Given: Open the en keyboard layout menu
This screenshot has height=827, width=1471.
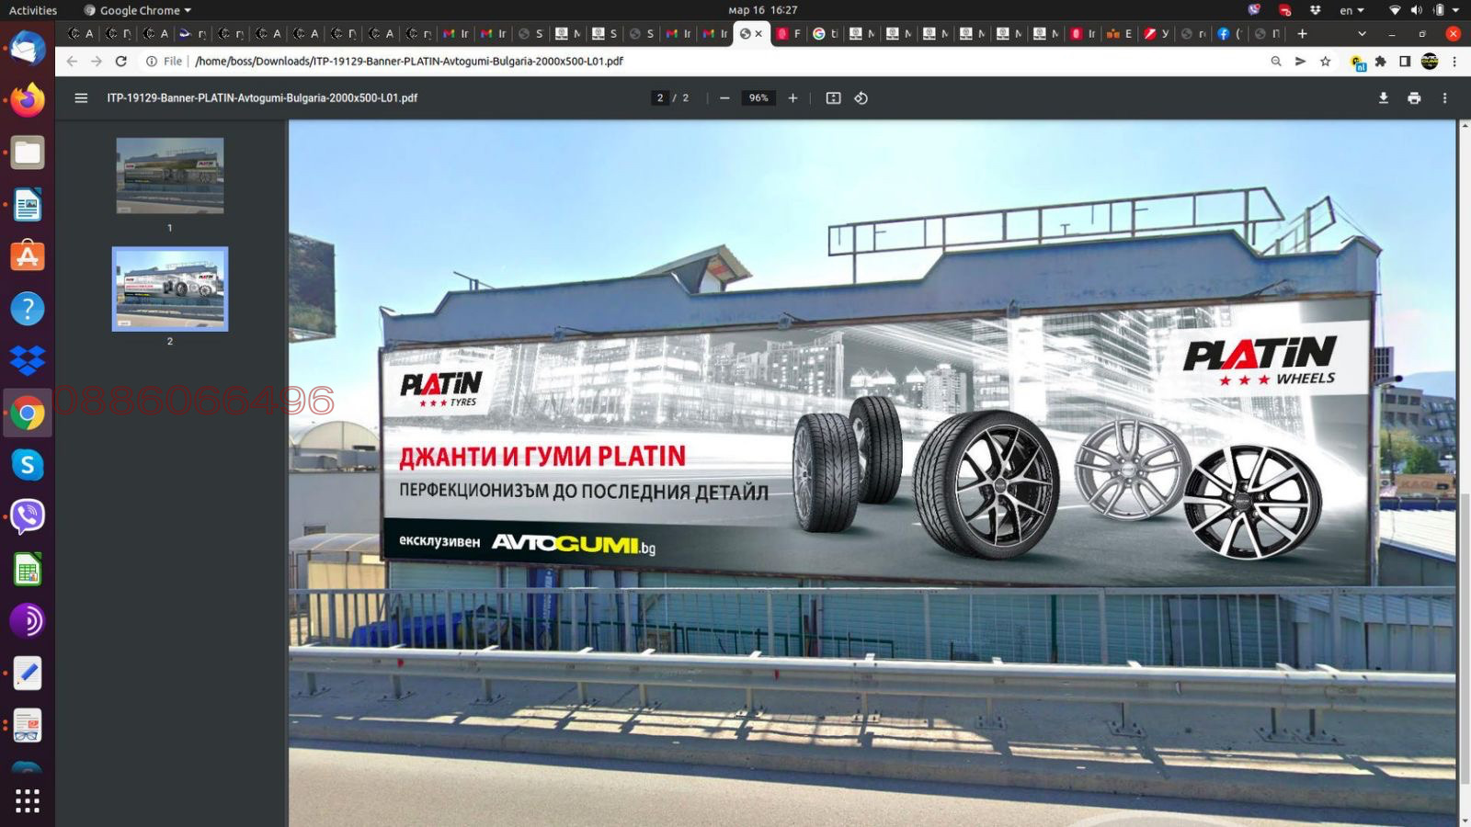Looking at the screenshot, I should (1351, 10).
